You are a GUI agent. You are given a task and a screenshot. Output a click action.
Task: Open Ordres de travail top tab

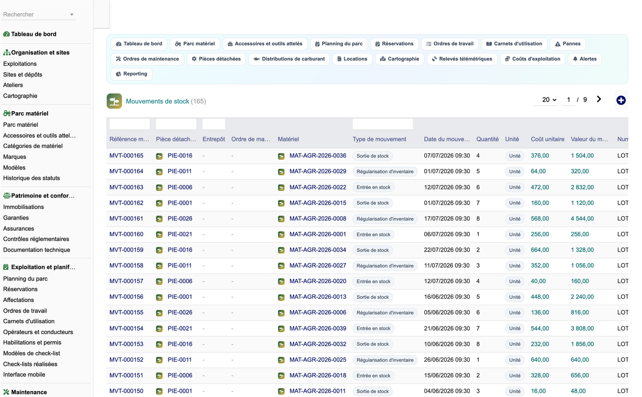[x=450, y=44]
